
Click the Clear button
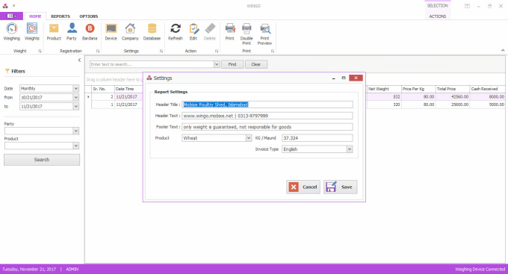point(256,64)
